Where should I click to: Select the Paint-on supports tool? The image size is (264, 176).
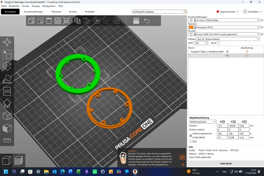pos(7,104)
